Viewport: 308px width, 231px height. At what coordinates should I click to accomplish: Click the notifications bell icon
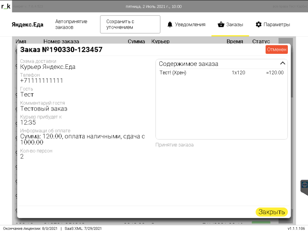[x=170, y=24]
